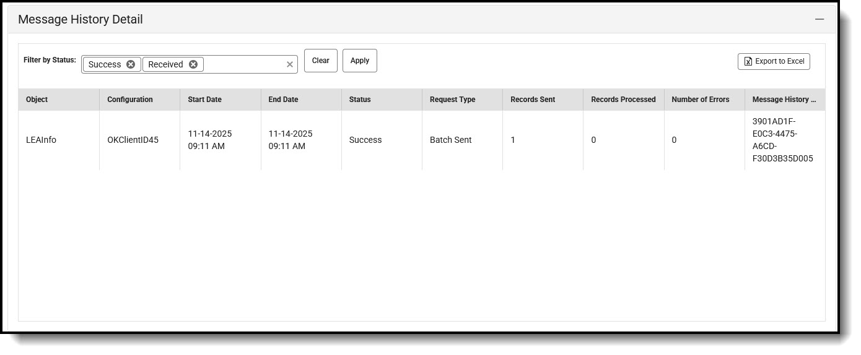The height and width of the screenshot is (355, 861).
Task: Sort by the Configuration column header
Action: [x=139, y=100]
